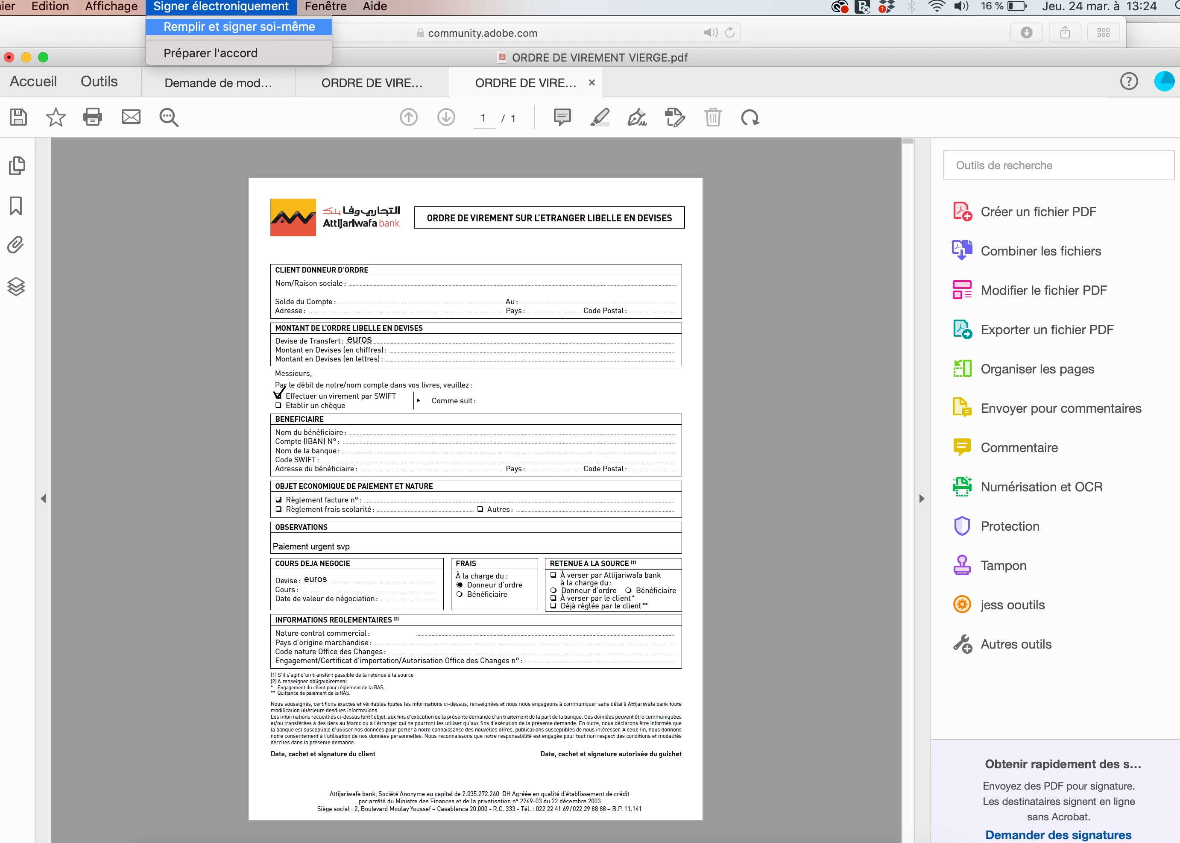Viewport: 1180px width, 843px height.
Task: Click the sticky note comment icon
Action: (x=562, y=117)
